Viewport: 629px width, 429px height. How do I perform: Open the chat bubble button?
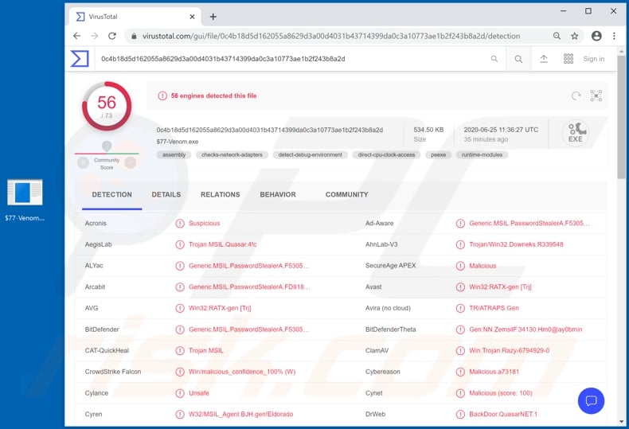pyautogui.click(x=591, y=400)
